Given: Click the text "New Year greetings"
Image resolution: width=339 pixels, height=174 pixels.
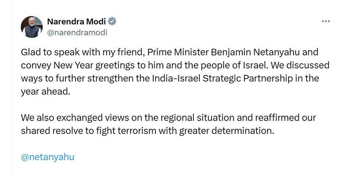Looking at the screenshot, I should tap(88, 65).
